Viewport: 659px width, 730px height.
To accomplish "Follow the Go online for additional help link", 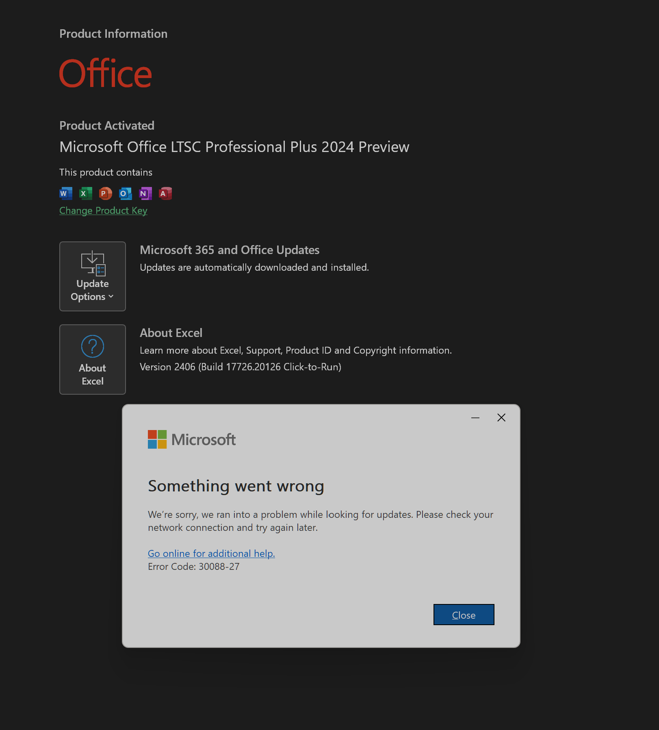I will click(211, 554).
